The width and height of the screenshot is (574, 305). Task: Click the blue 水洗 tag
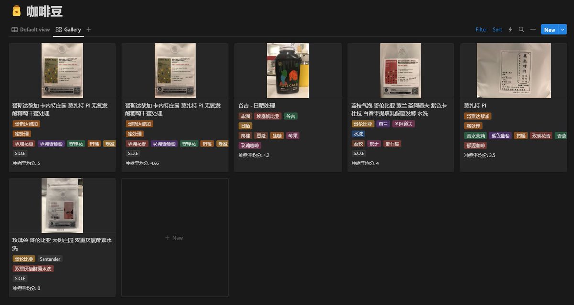tap(358, 134)
